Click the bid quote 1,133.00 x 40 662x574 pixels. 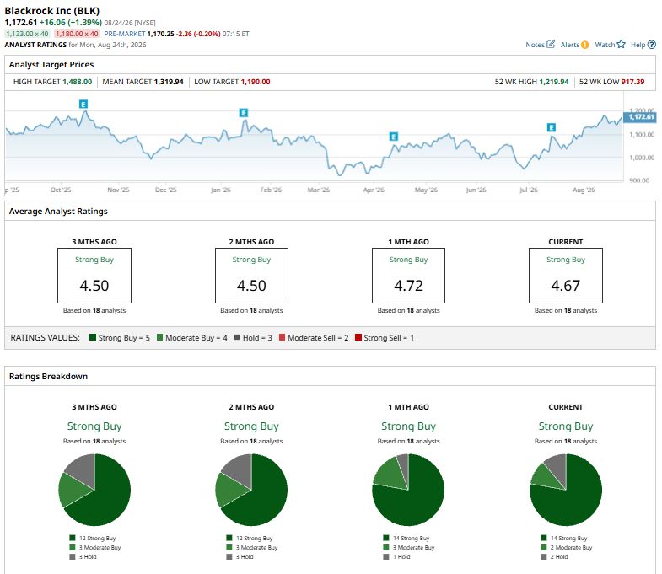pyautogui.click(x=27, y=34)
